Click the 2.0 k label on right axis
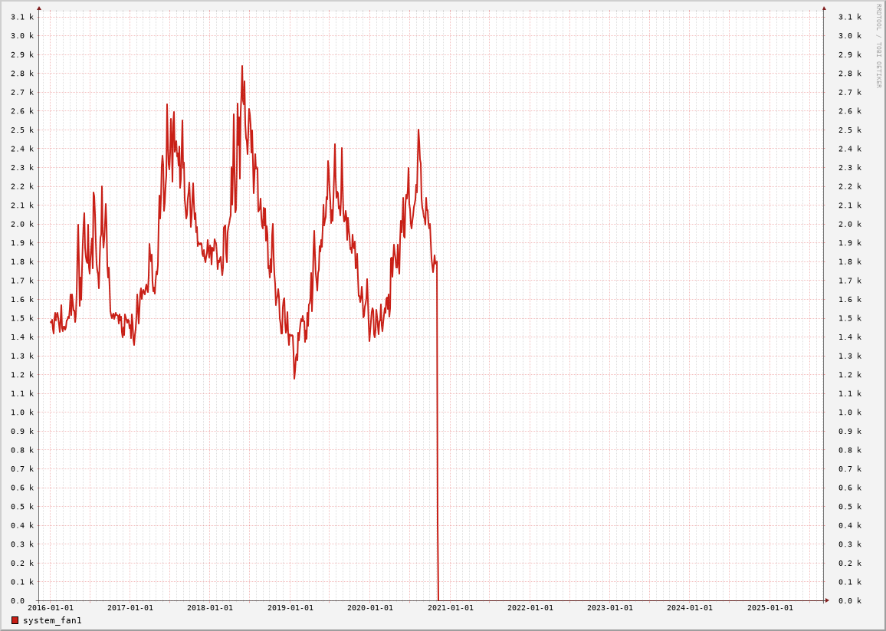This screenshot has height=631, width=886. point(849,224)
